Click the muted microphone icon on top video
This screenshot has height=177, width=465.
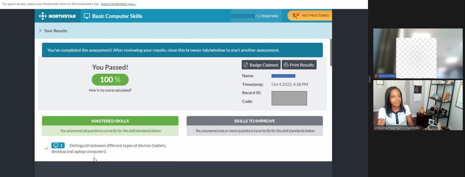tap(375, 76)
